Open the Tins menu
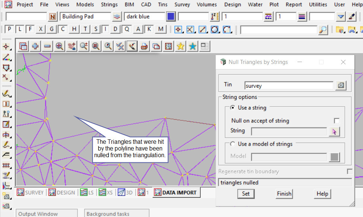363x217 pixels. (163, 4)
